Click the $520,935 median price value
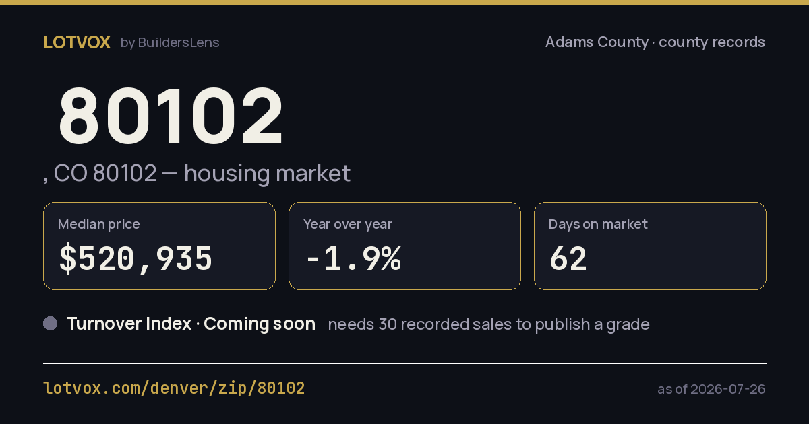Screen dimensions: 809x424 coord(136,259)
